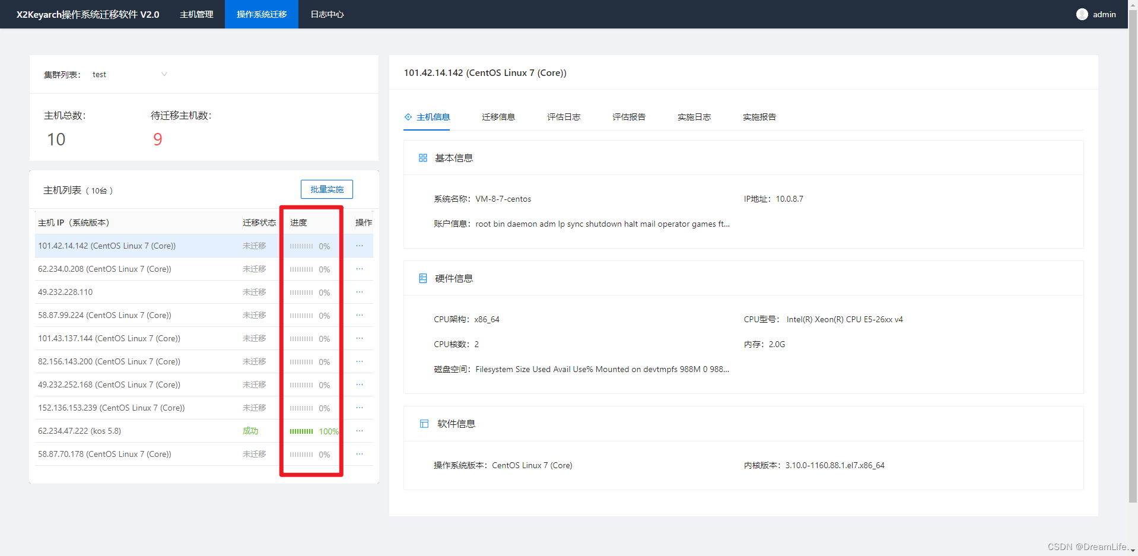Select host row 49.232.228.110
The width and height of the screenshot is (1138, 556).
coord(204,292)
